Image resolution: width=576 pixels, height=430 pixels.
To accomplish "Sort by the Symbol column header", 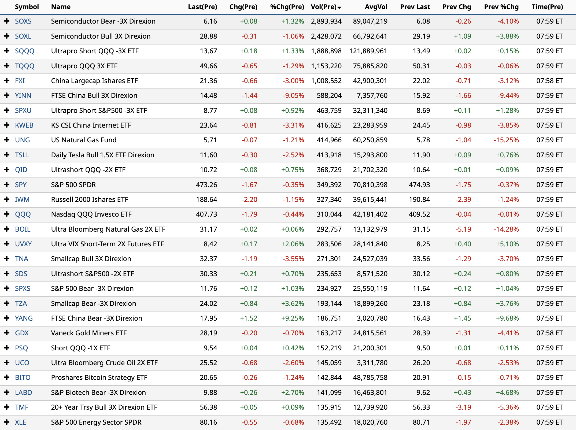I will coord(27,7).
